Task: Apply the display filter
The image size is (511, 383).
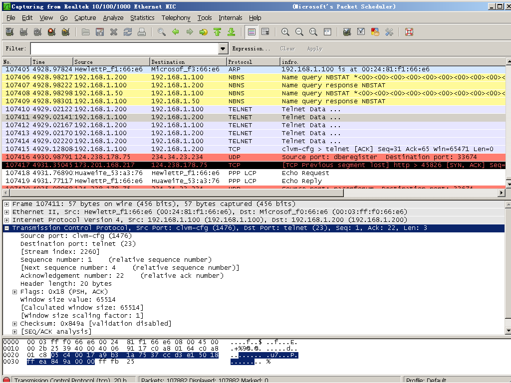Action: (314, 48)
